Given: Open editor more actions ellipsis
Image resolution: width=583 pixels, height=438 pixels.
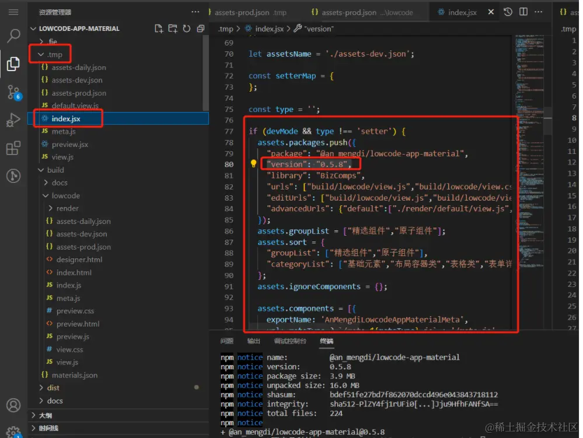Looking at the screenshot, I should pos(539,12).
